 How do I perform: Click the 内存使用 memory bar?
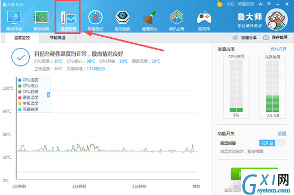click(272, 86)
